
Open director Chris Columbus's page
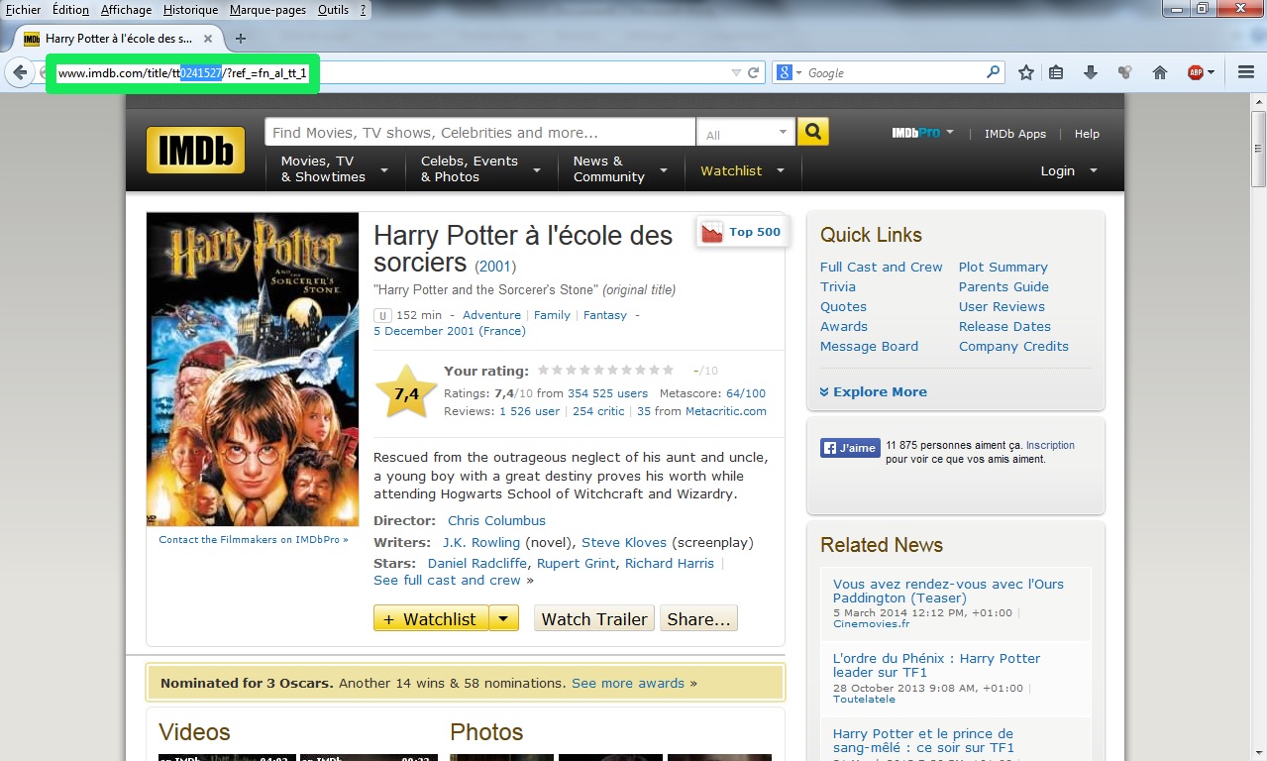tap(496, 520)
